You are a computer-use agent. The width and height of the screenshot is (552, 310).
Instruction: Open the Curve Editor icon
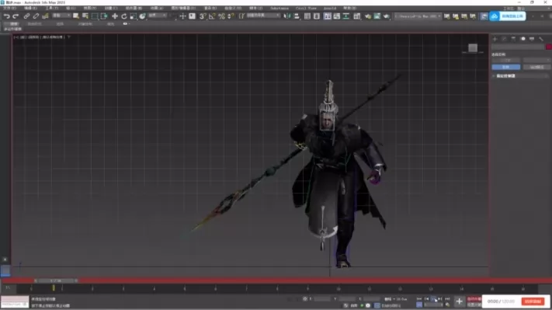336,16
